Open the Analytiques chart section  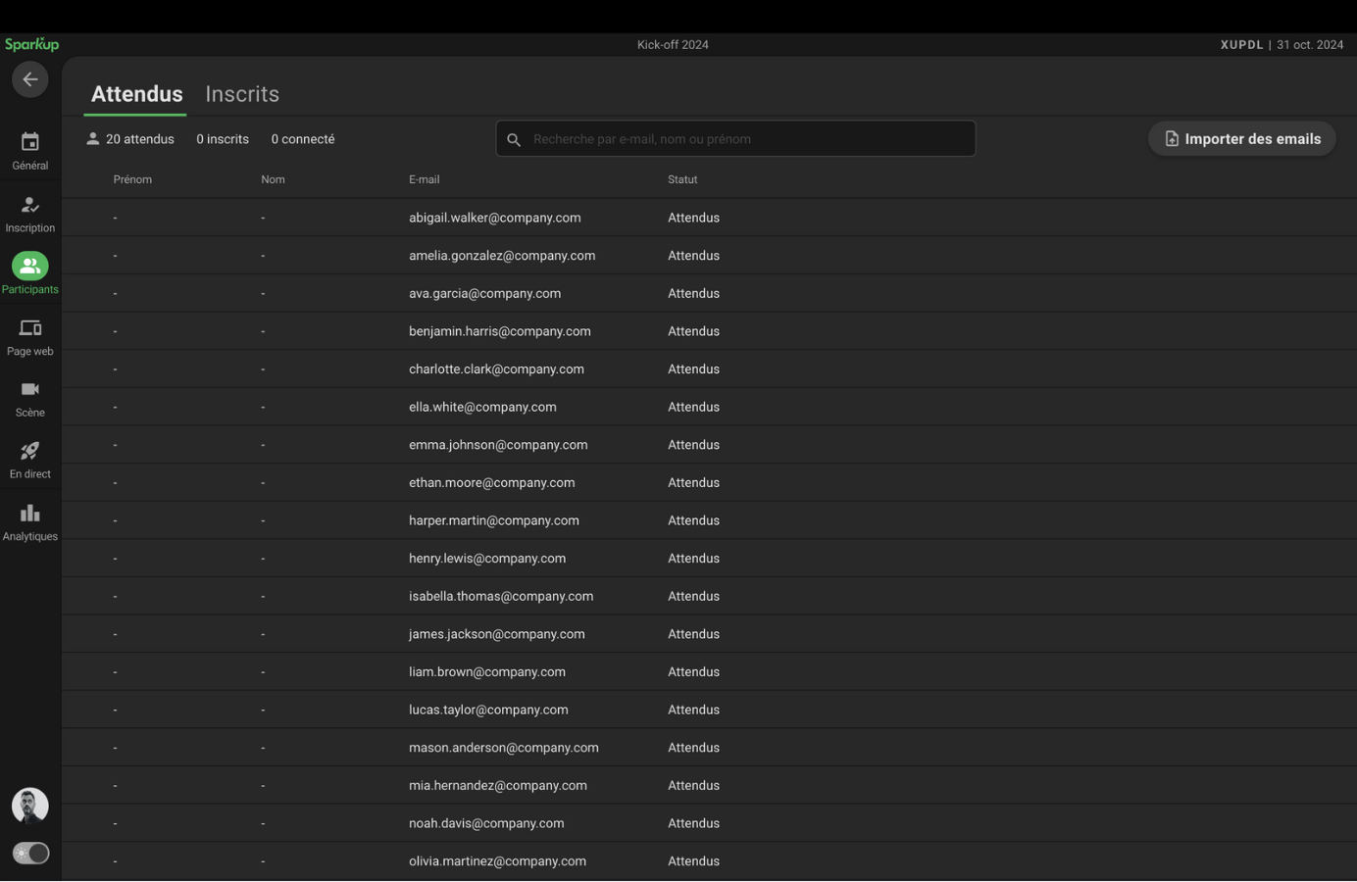30,521
